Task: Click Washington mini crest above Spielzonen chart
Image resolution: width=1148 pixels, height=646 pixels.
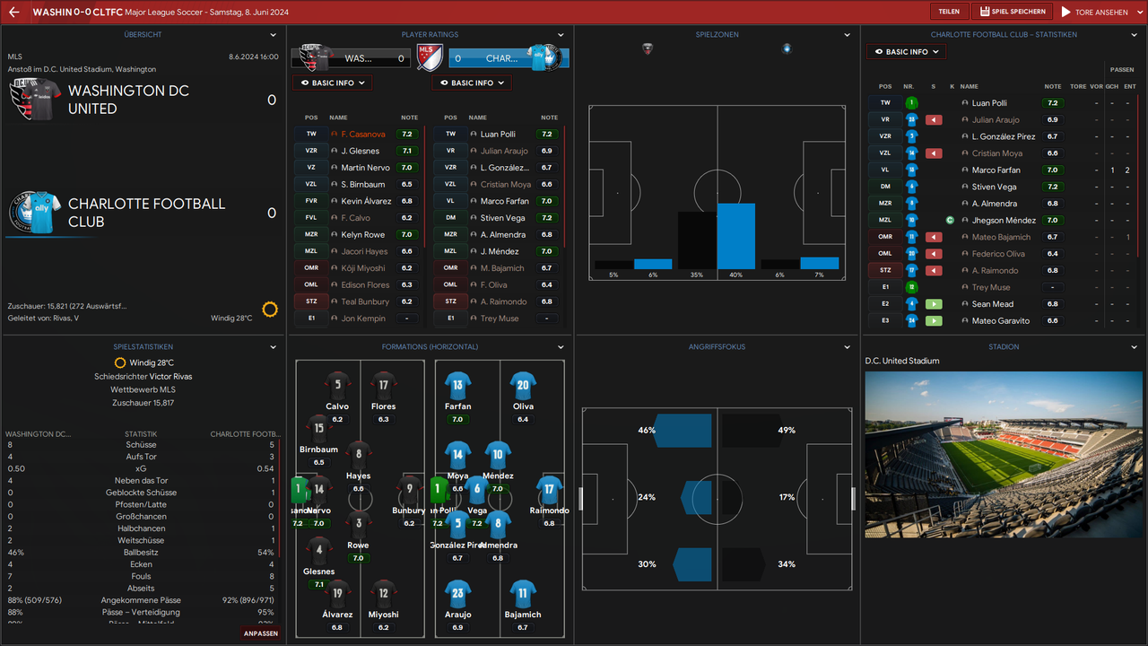Action: (x=648, y=48)
